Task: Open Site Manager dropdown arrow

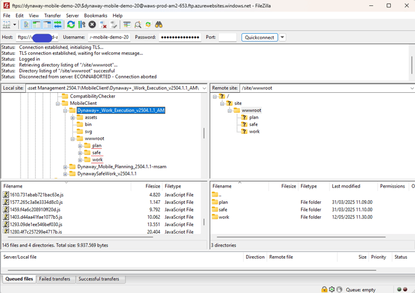Action: pyautogui.click(x=14, y=25)
